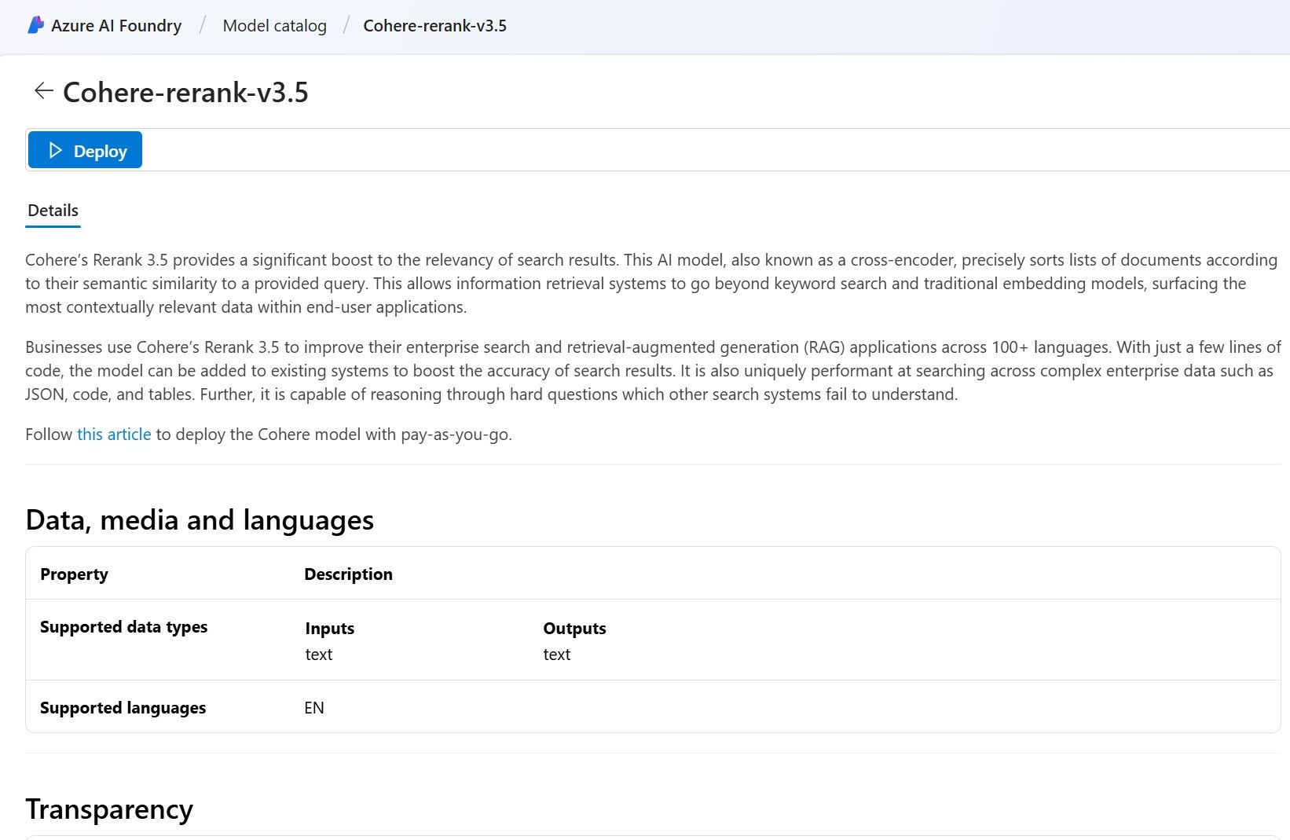Select the EN supported language value
This screenshot has height=840, width=1290.
click(314, 708)
